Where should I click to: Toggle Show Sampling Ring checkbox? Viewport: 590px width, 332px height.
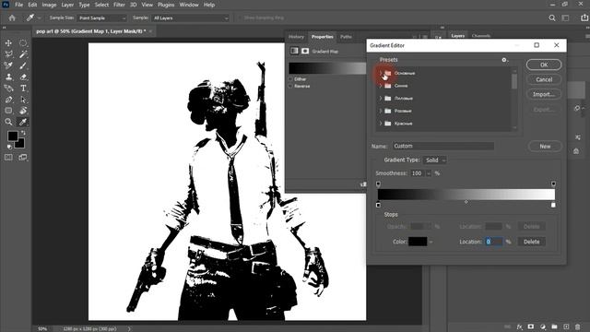(240, 18)
